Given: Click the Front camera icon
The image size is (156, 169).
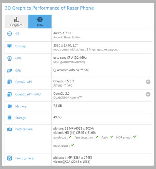Looking at the screenshot, I should coord(9,158).
